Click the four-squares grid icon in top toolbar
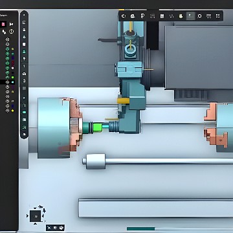The height and width of the screenshot is (233, 233). point(217,16)
